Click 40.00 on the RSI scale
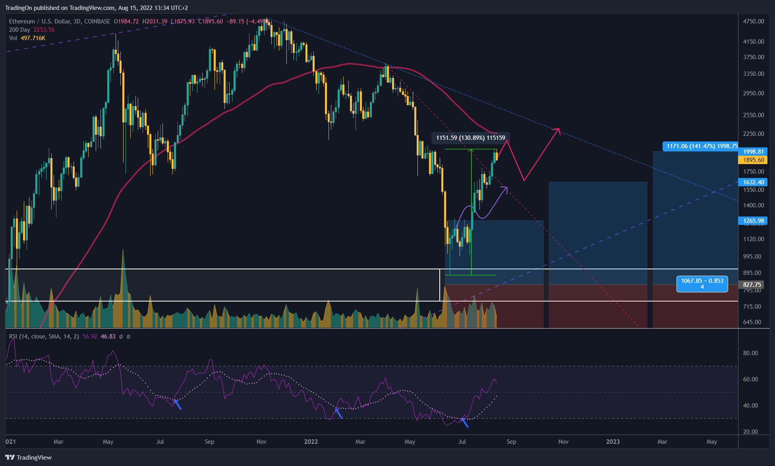The image size is (775, 466). pos(750,405)
